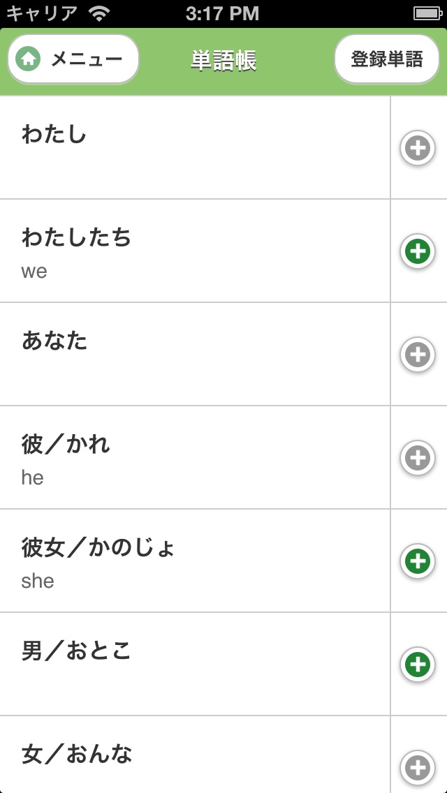Select the 男／おとこ word entry
The width and height of the screenshot is (447, 793).
point(194,665)
